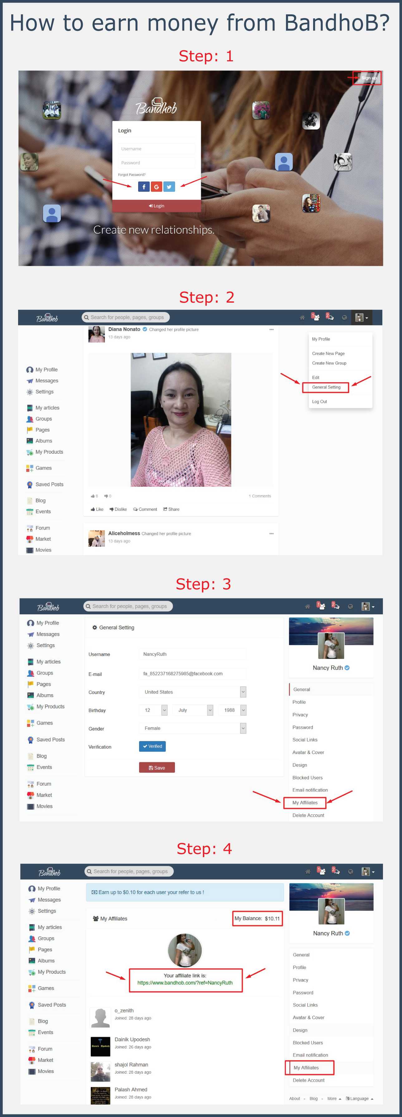Expand the Language menu in footer
This screenshot has width=402, height=1117.
pyautogui.click(x=359, y=1098)
